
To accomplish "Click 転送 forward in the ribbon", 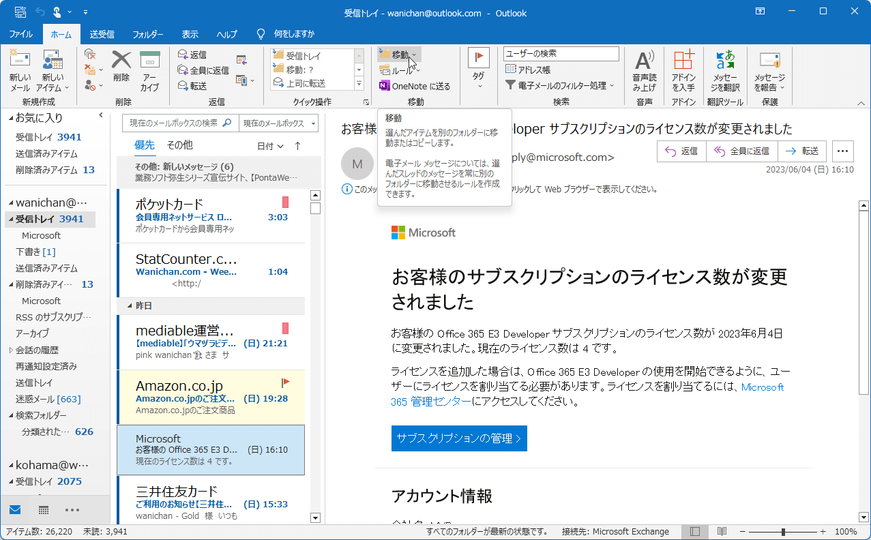I will 192,86.
